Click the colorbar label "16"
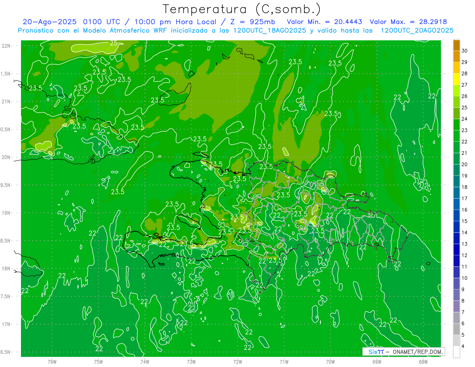475x367 pixels. coord(465,210)
